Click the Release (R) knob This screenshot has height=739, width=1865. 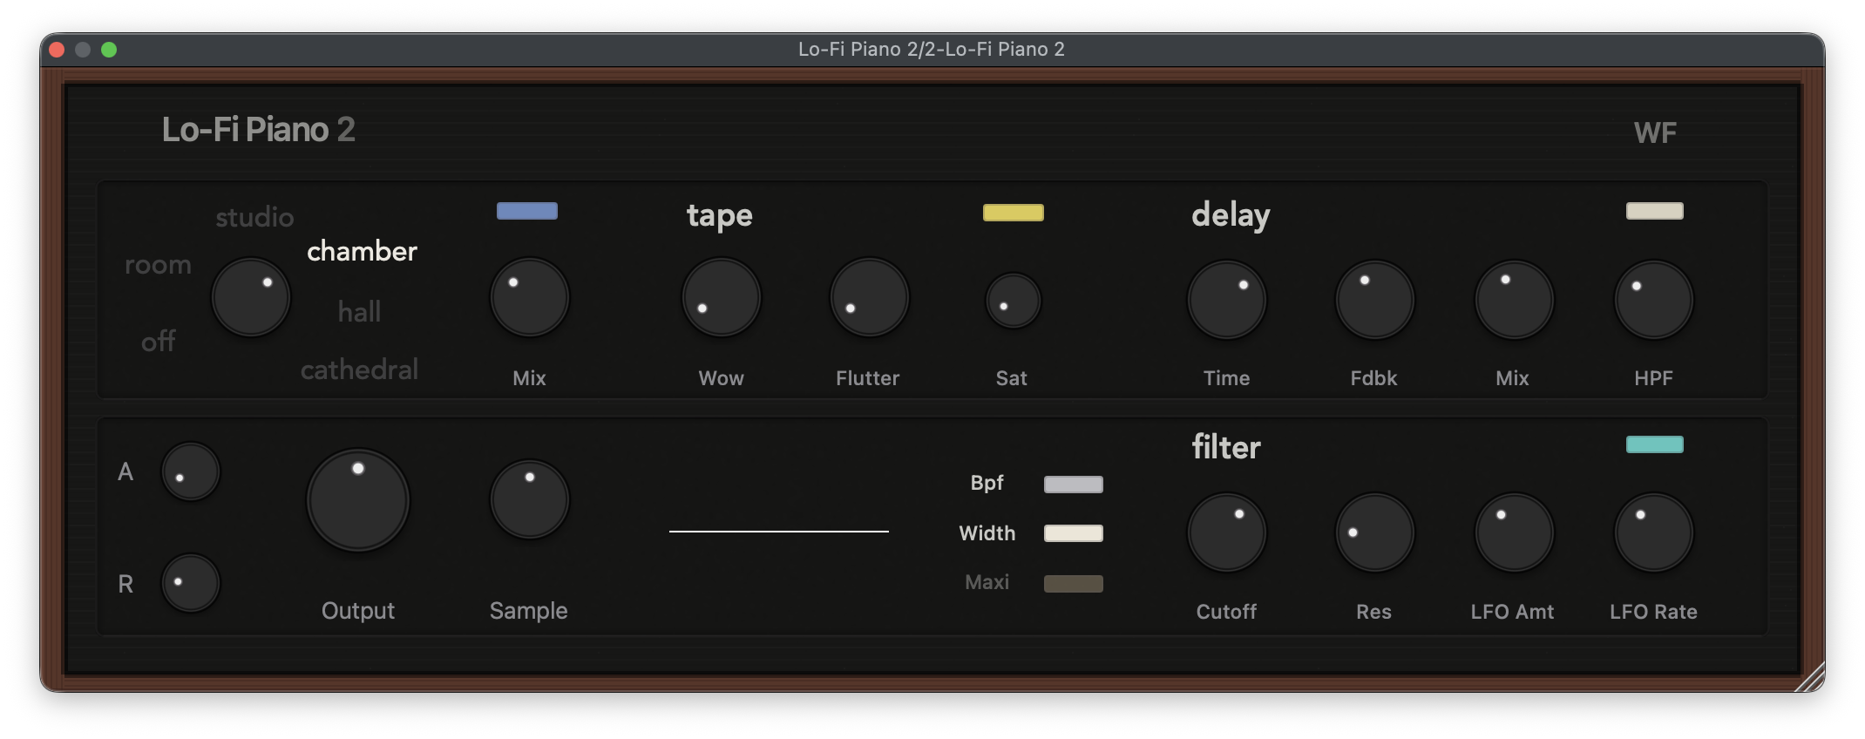(x=191, y=582)
